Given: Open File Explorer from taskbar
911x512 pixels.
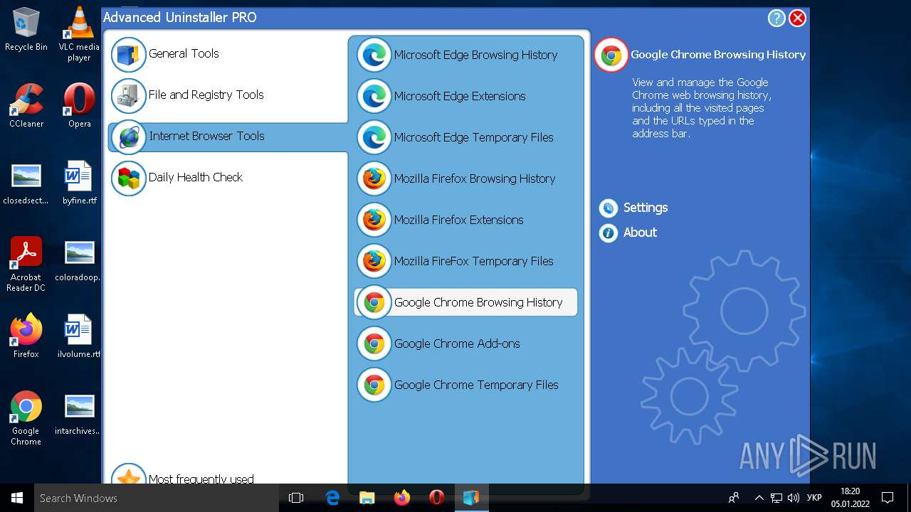Looking at the screenshot, I should pos(367,498).
